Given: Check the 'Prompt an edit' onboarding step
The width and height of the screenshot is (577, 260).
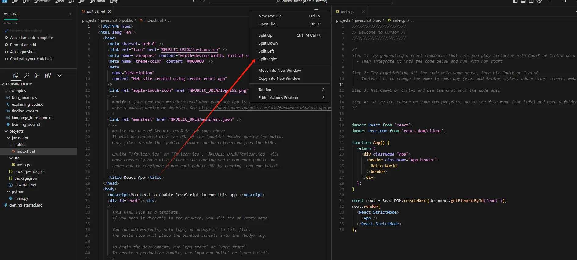Looking at the screenshot, I should coord(6,45).
